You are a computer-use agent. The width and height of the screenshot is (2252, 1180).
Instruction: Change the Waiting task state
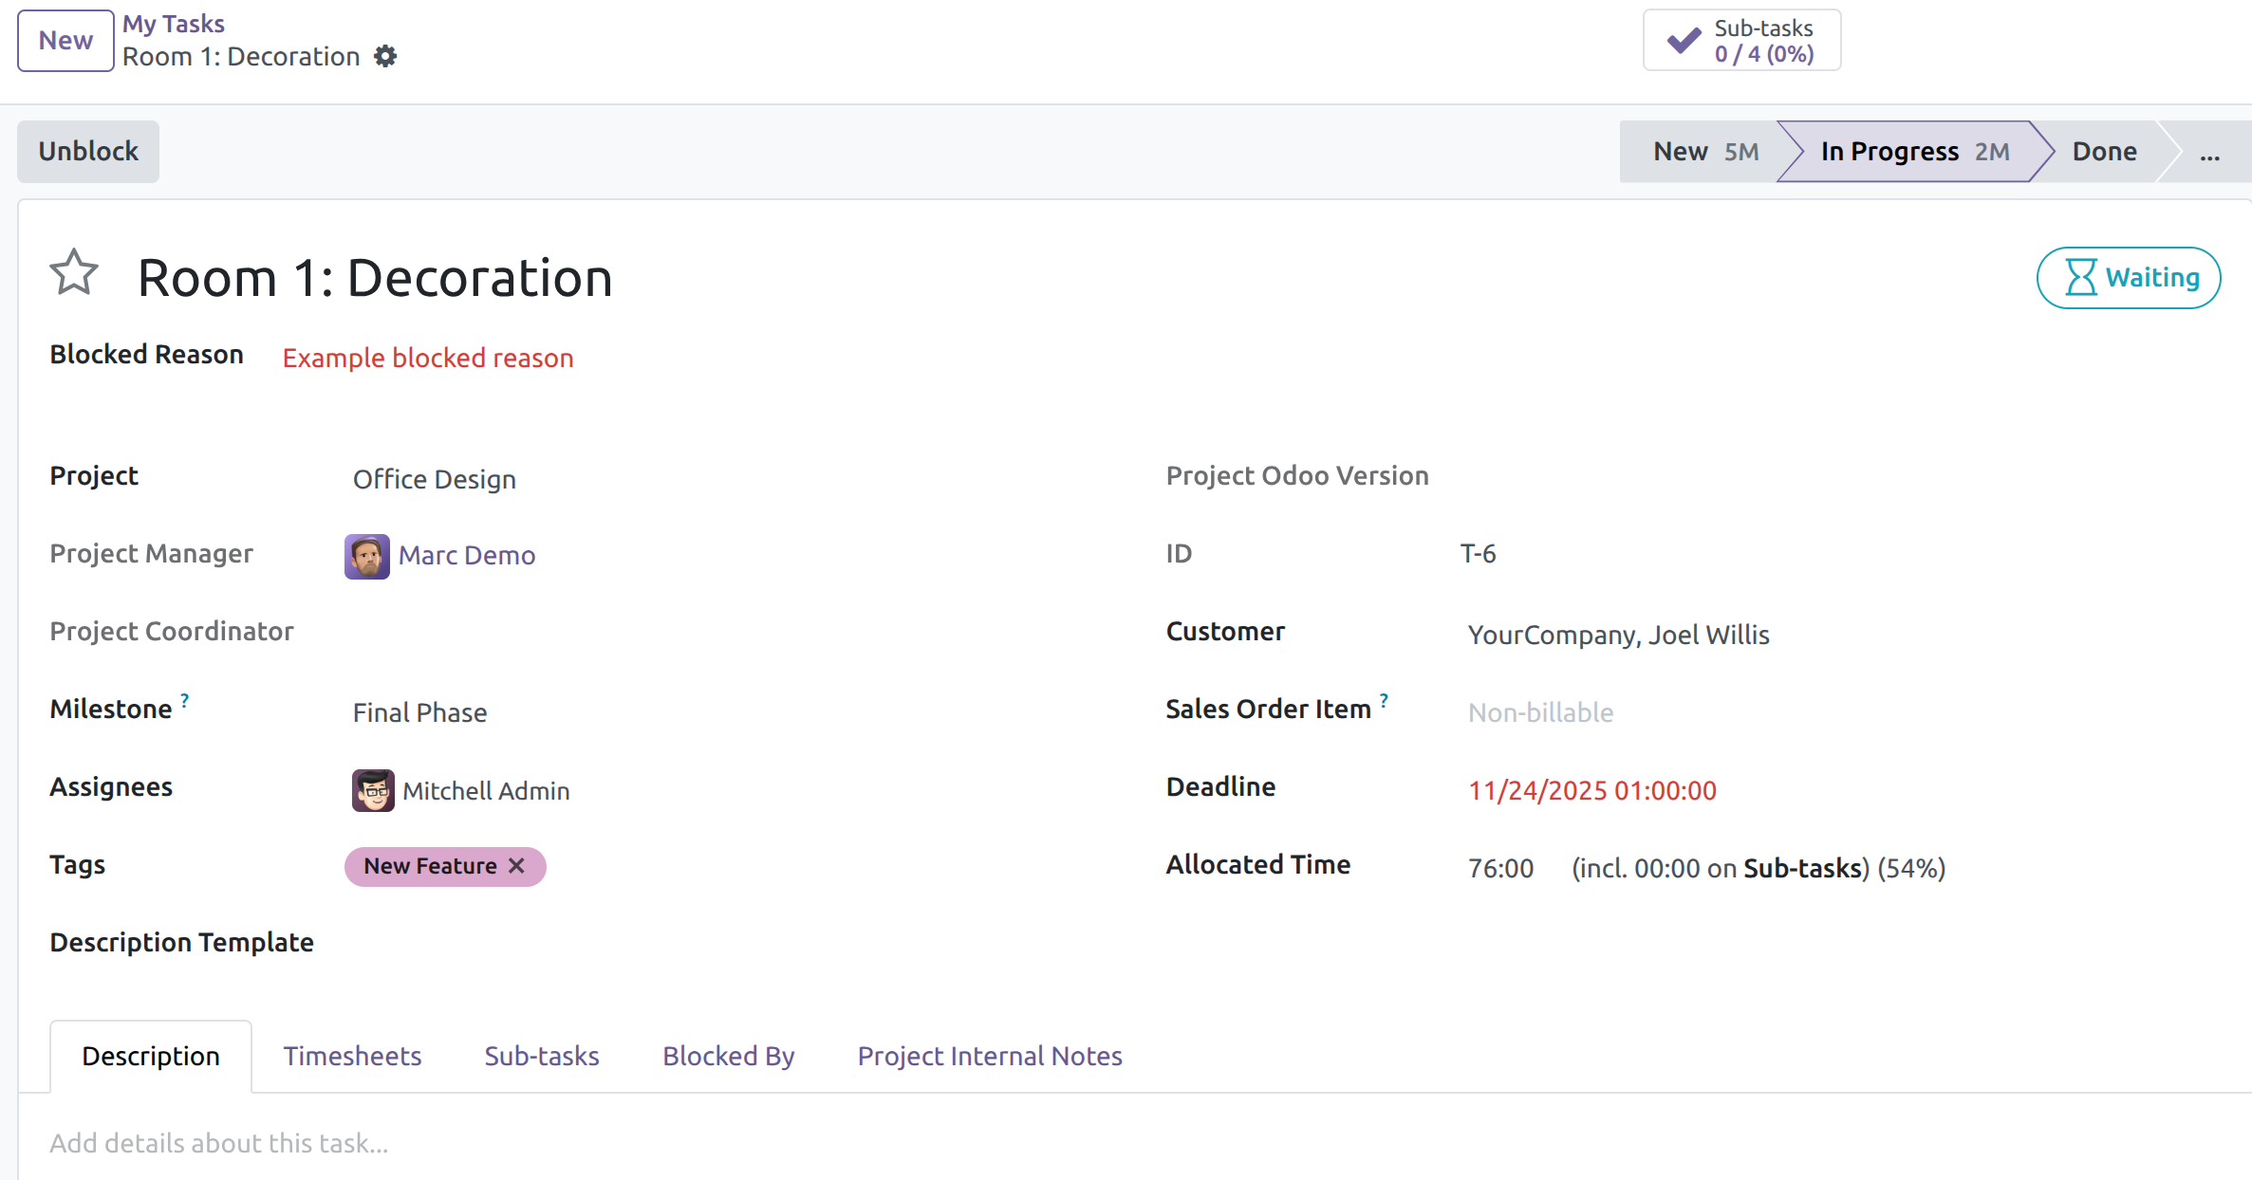coord(2129,278)
